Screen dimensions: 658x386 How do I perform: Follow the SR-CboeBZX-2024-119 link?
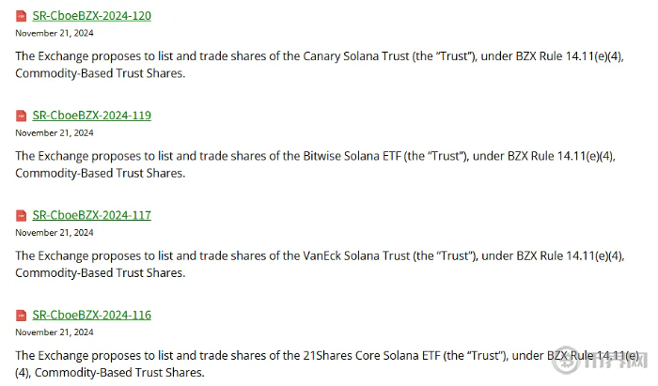point(91,116)
